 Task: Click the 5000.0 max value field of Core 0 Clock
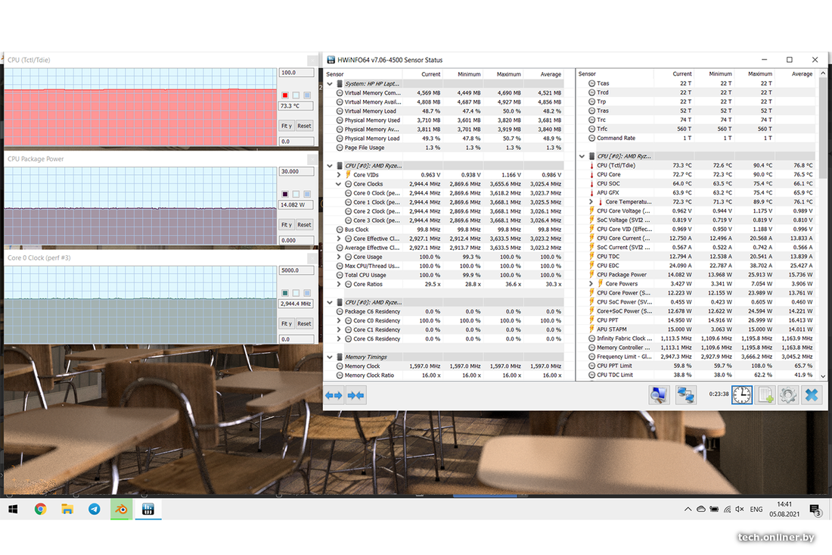point(295,270)
